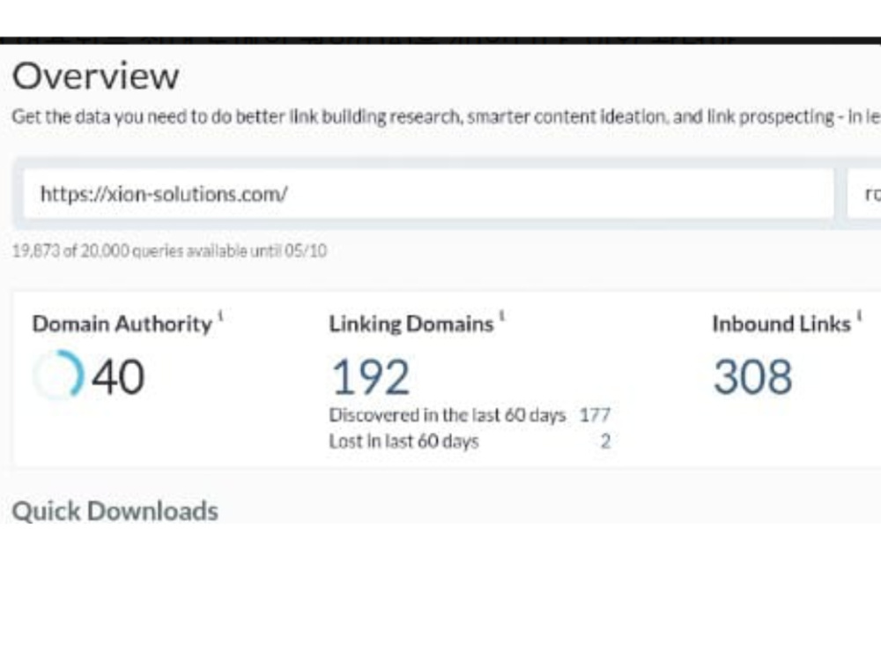Screen dimensions: 881x661
Task: Open the Domain Authority info tooltip icon
Action: [221, 316]
